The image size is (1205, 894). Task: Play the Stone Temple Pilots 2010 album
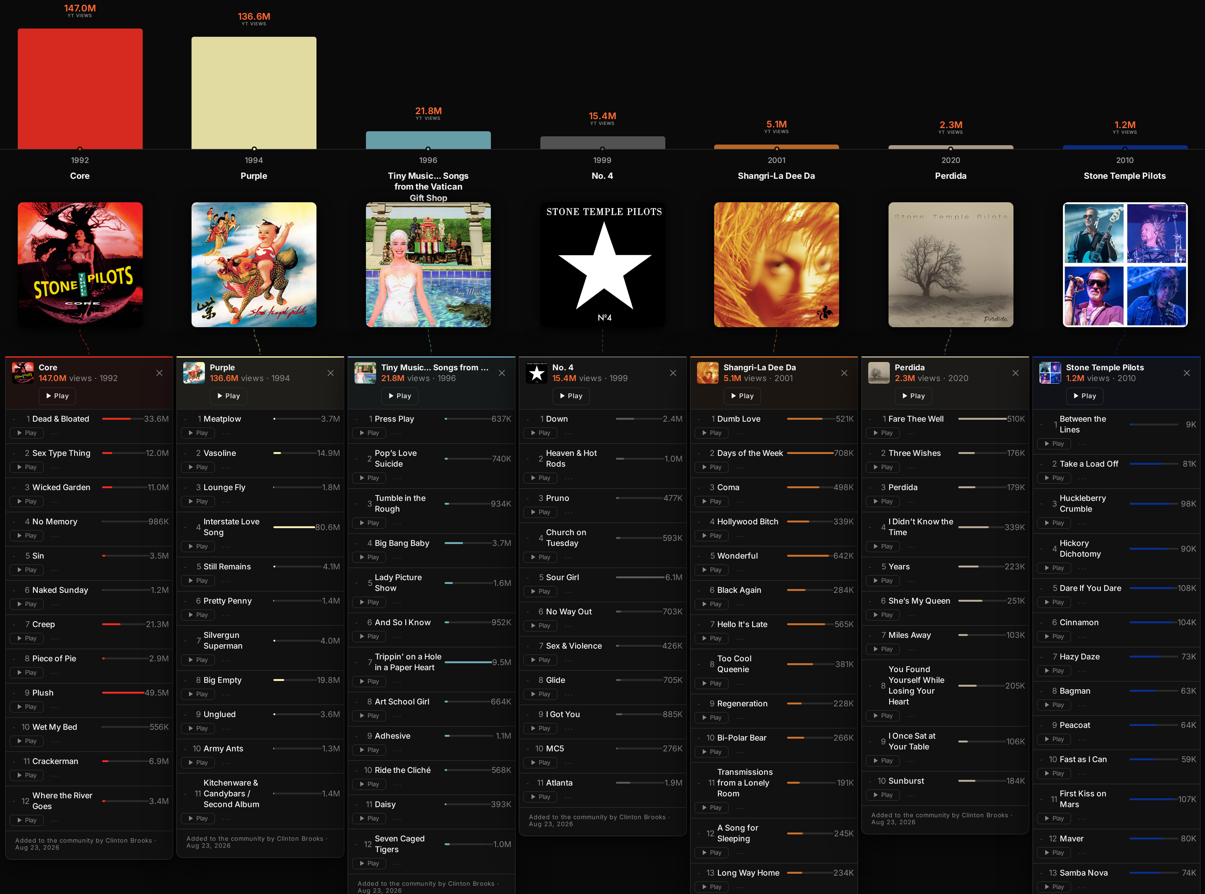click(1084, 396)
